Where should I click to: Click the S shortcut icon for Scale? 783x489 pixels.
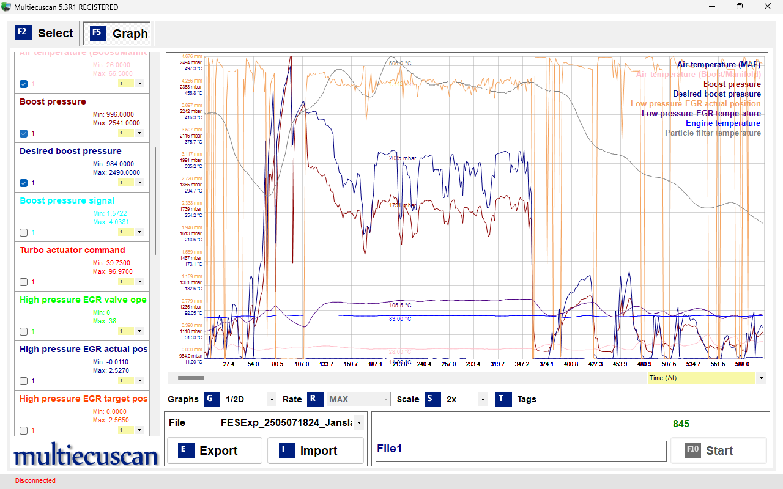coord(432,399)
